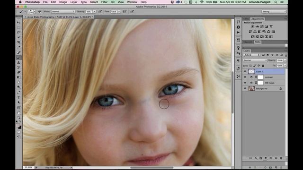Add an Exposure adjustment
The width and height of the screenshot is (303, 170).
click(x=267, y=26)
